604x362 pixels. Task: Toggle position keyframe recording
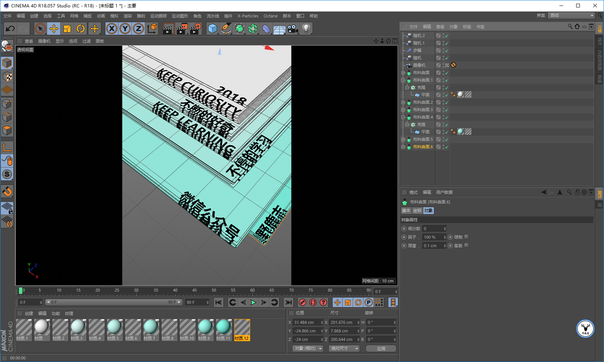click(x=337, y=302)
